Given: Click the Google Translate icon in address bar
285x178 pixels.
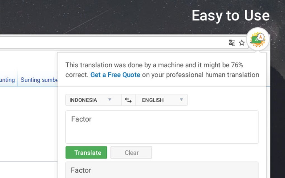Looking at the screenshot, I should [232, 43].
